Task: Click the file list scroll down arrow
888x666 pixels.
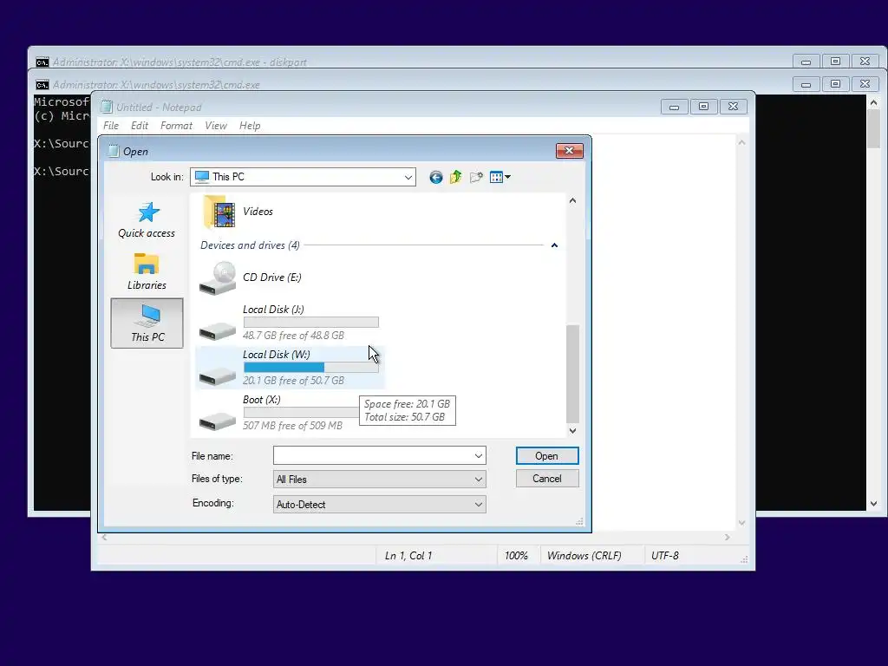Action: (x=572, y=431)
